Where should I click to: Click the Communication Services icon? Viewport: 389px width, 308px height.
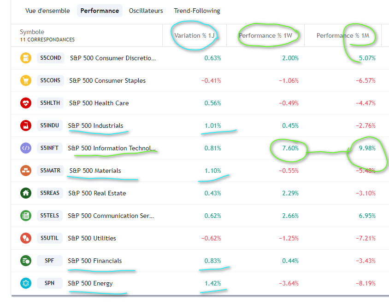[25, 216]
